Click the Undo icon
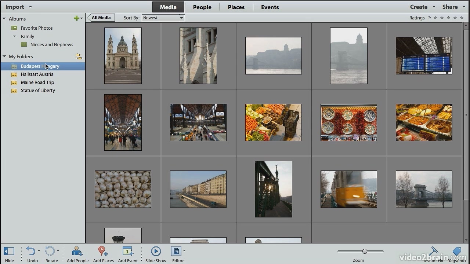This screenshot has height=264, width=470. pyautogui.click(x=31, y=251)
